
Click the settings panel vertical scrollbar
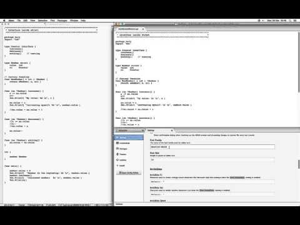coord(299,165)
